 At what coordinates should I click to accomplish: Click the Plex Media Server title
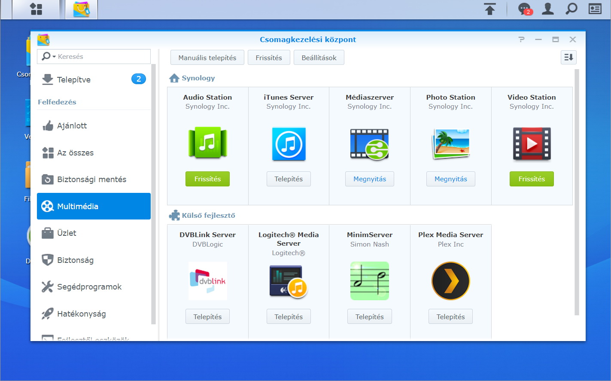pos(450,235)
